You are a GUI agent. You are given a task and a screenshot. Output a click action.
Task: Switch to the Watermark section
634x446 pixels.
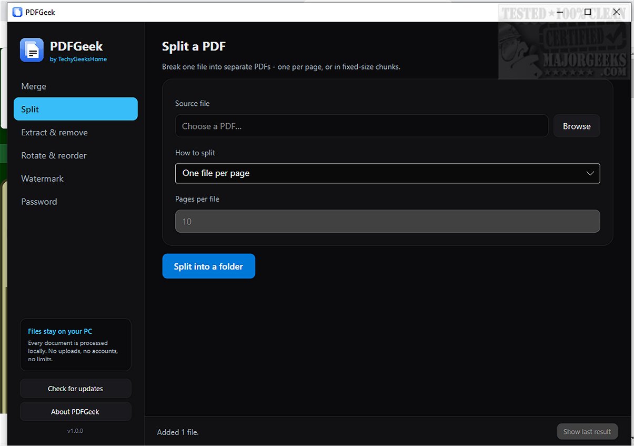76,179
